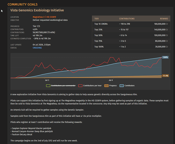Click the REWARD column header
This screenshot has width=175, height=144.
pos(164,19)
